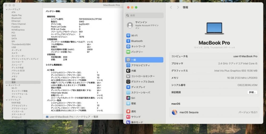Go back with the left chevron in Settings
Image resolution: width=266 pixels, height=134 pixels.
point(171,7)
